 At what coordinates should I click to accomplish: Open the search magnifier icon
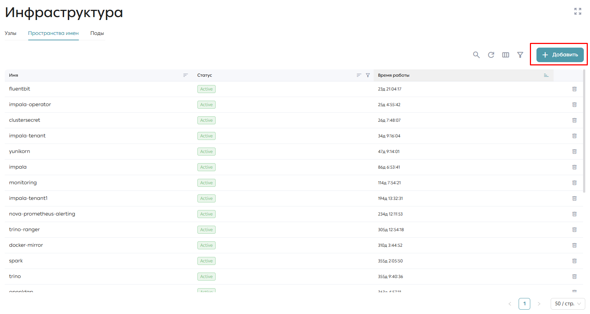click(476, 55)
